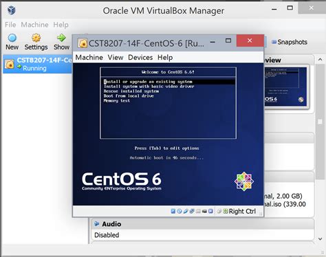
Task: Open the File menu in VirtualBox Manager
Action: [10, 25]
